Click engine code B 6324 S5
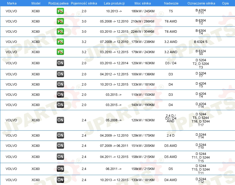The image size is (235, 185). point(201,52)
